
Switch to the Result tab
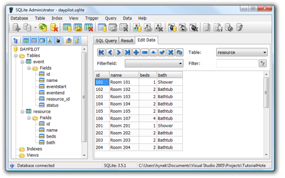(127, 41)
